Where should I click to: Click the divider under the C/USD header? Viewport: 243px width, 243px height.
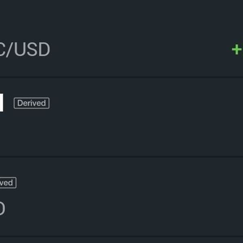point(122,77)
